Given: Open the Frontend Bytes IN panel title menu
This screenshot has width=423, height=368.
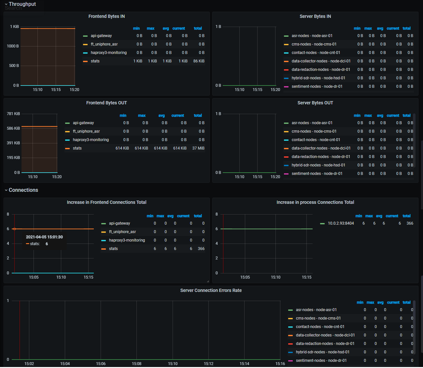Looking at the screenshot, I should (x=106, y=16).
